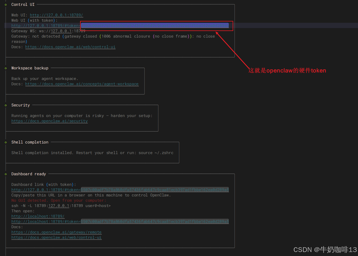Open the docs.openclaw.ai/security link

coord(49,121)
